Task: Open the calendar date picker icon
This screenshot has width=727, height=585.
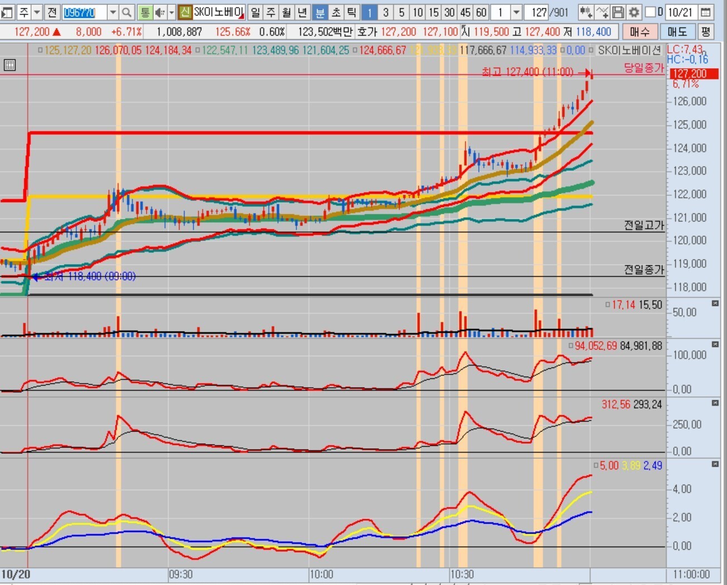Action: pos(706,12)
